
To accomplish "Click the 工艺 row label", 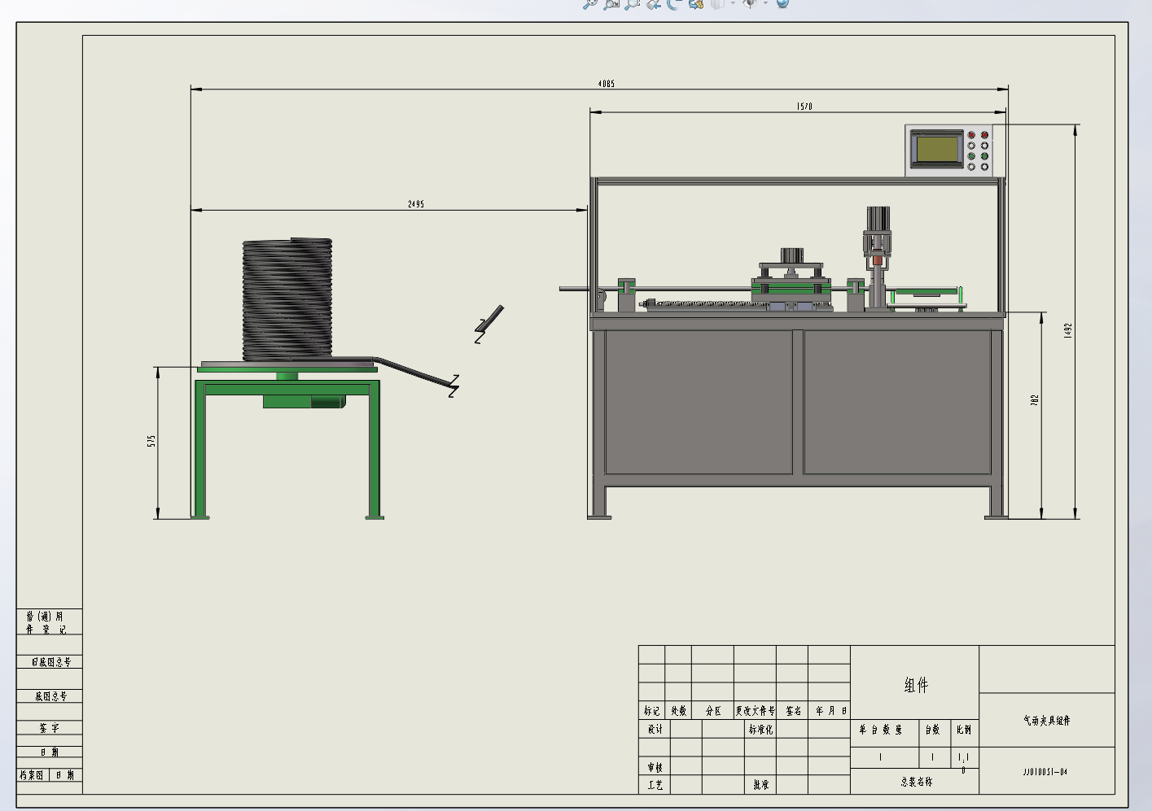I will [655, 785].
